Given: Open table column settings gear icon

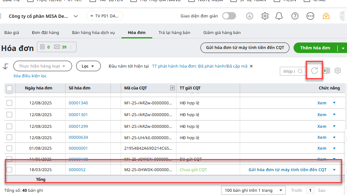Looking at the screenshot, I should point(338,71).
